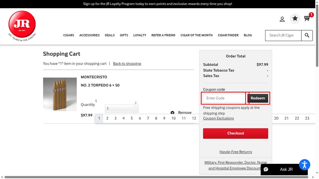319x179 pixels.
Task: Select quantity 22 in list
Action: pyautogui.click(x=297, y=118)
